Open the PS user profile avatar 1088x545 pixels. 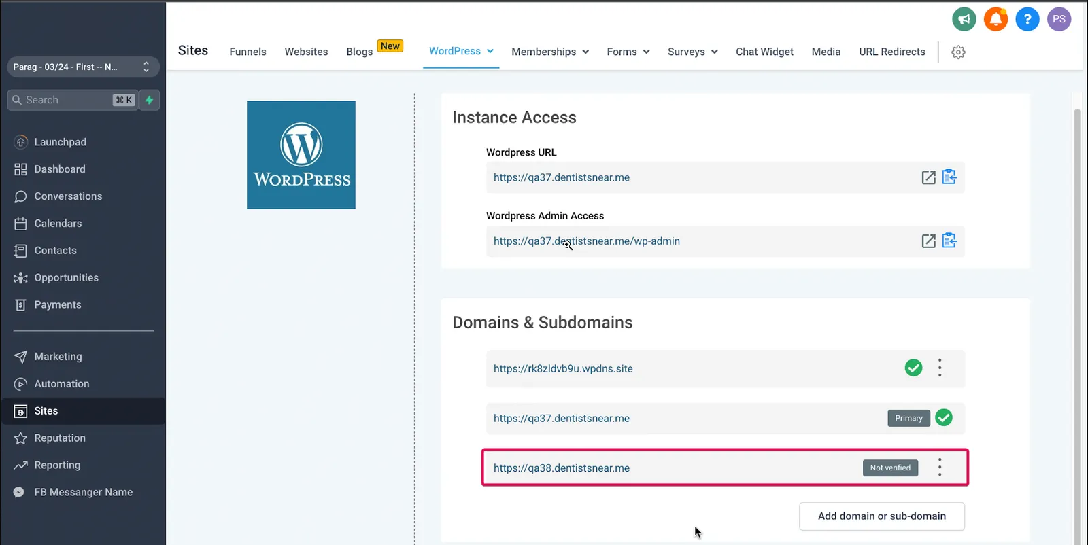click(1059, 19)
